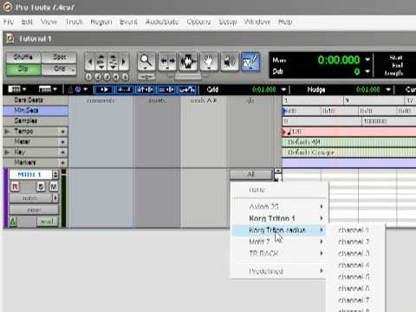This screenshot has width=416, height=312.
Task: Select the Grabber hand tool
Action: pos(209,62)
